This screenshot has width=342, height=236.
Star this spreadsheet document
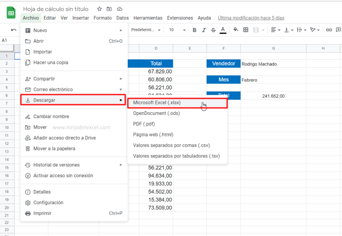coord(99,9)
